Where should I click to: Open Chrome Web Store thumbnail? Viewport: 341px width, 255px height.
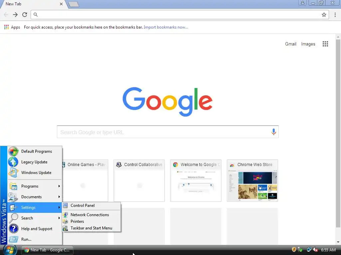coord(252,181)
